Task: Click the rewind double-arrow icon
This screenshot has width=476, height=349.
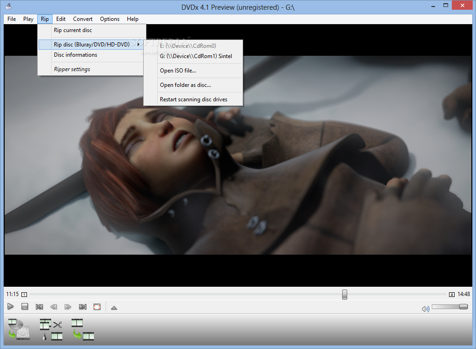Action: click(x=54, y=307)
